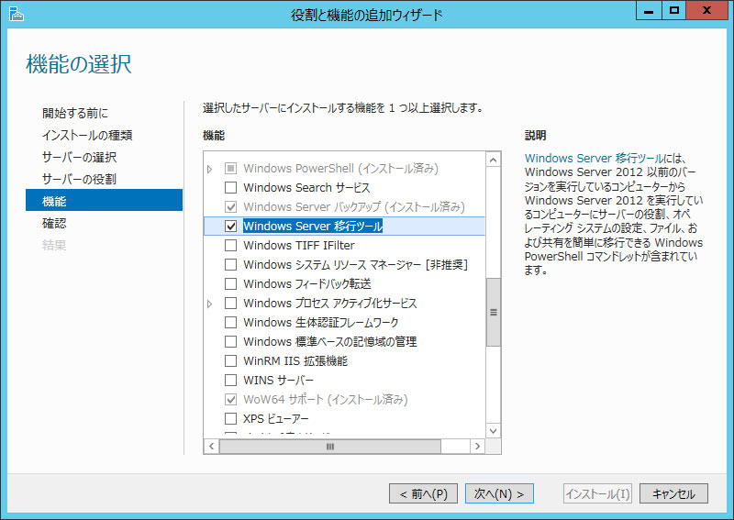Select the Windows TIFF IFilter row text
734x520 pixels.
tap(299, 245)
